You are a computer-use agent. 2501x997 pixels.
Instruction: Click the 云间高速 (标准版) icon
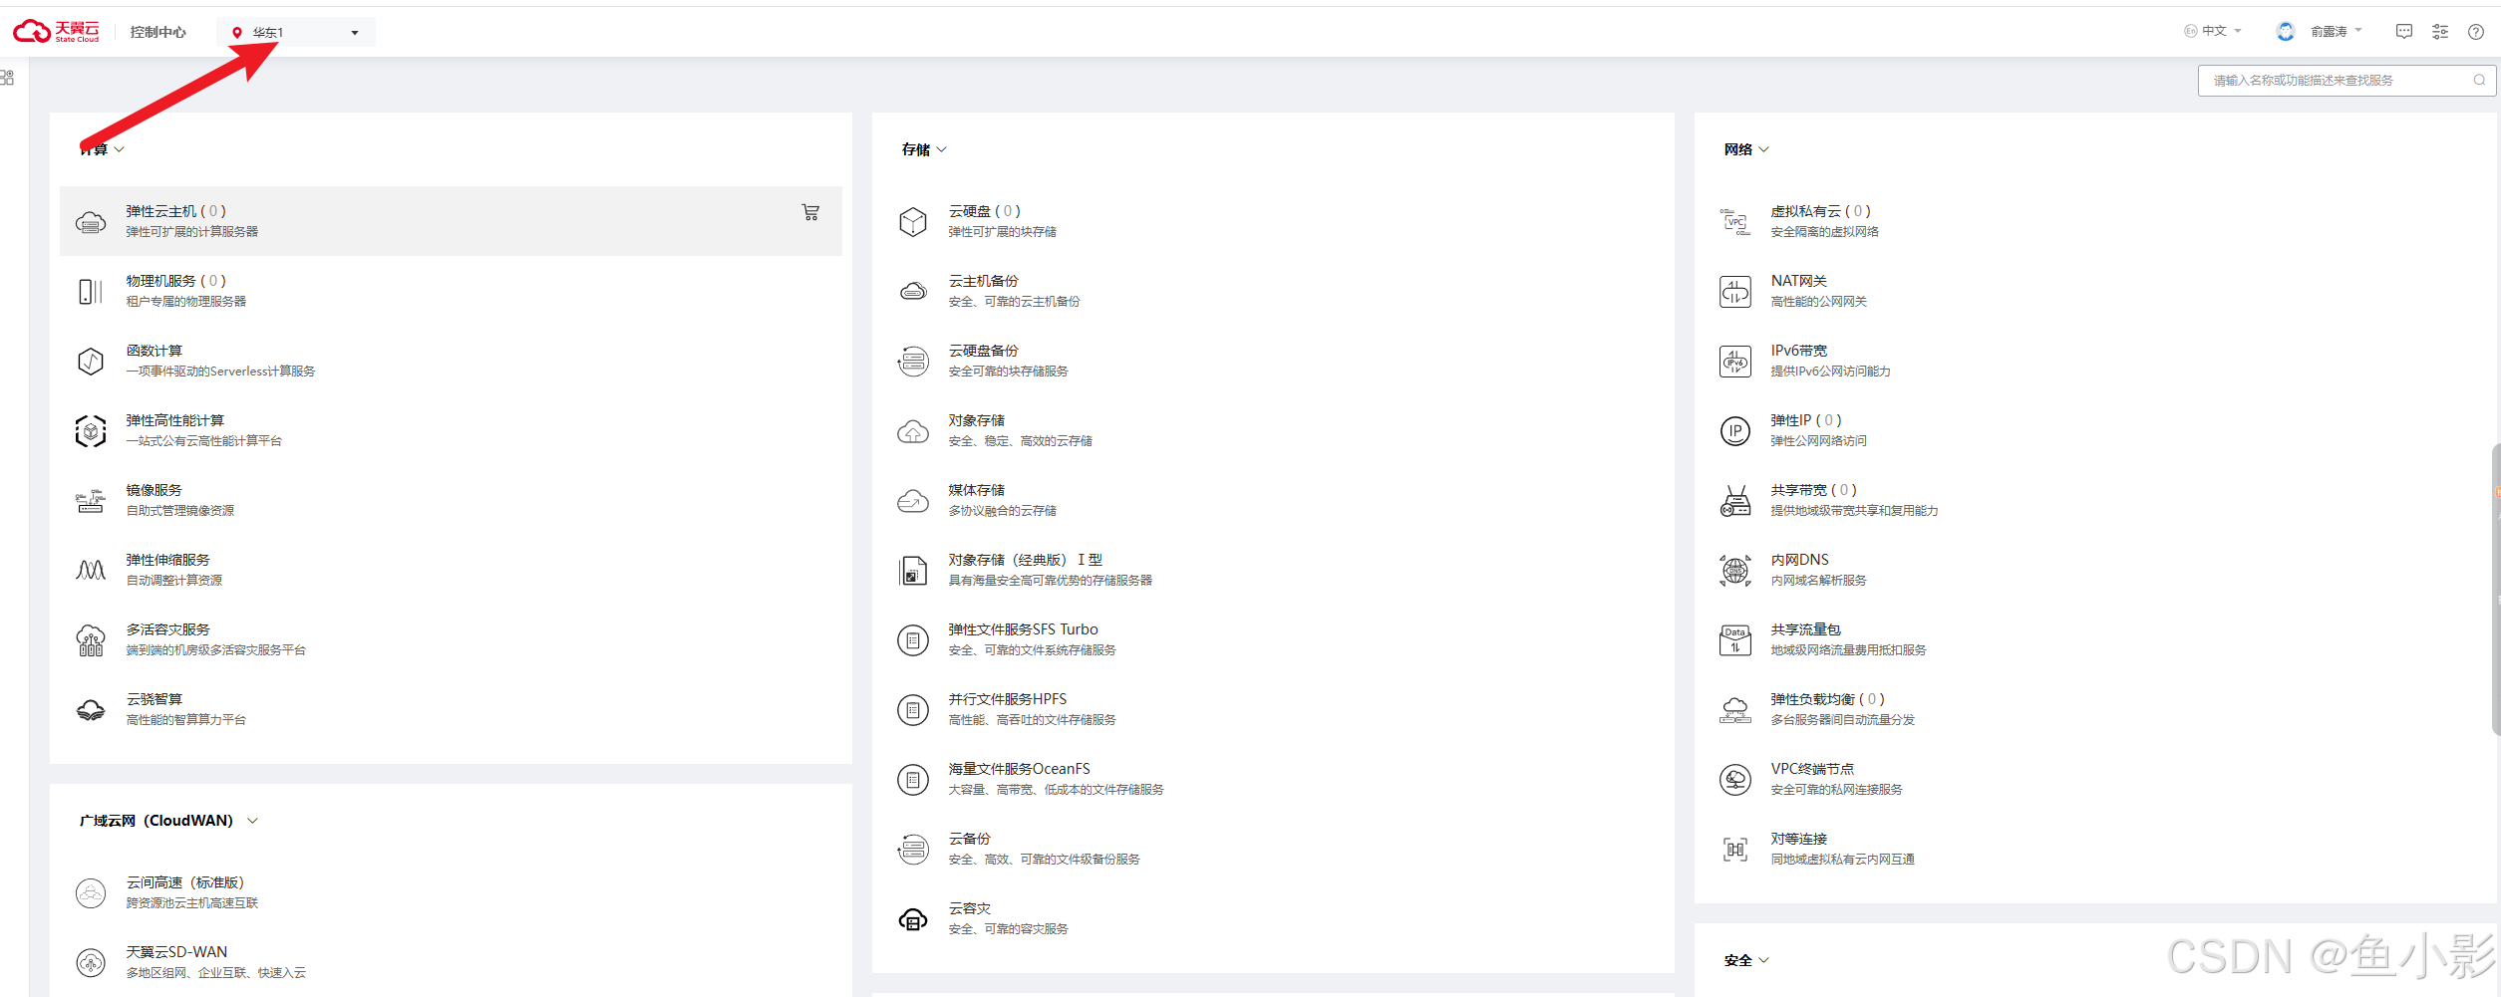click(x=91, y=892)
